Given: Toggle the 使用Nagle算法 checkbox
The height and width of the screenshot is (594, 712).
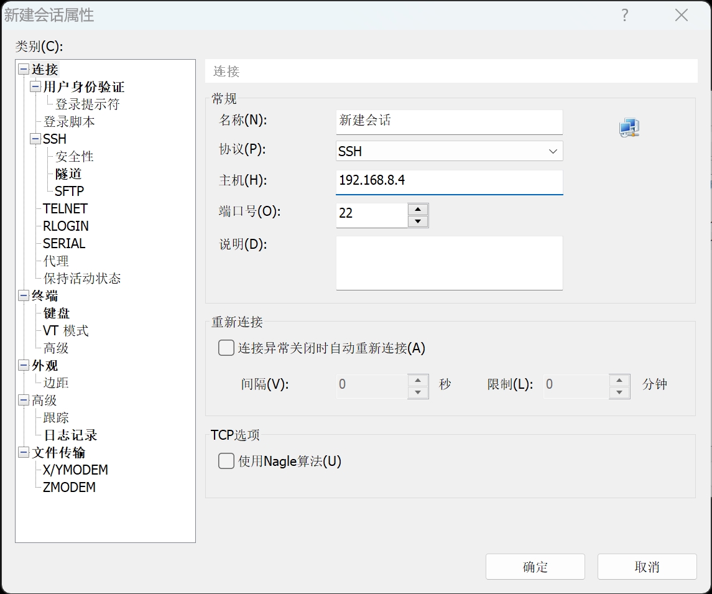Looking at the screenshot, I should 226,461.
